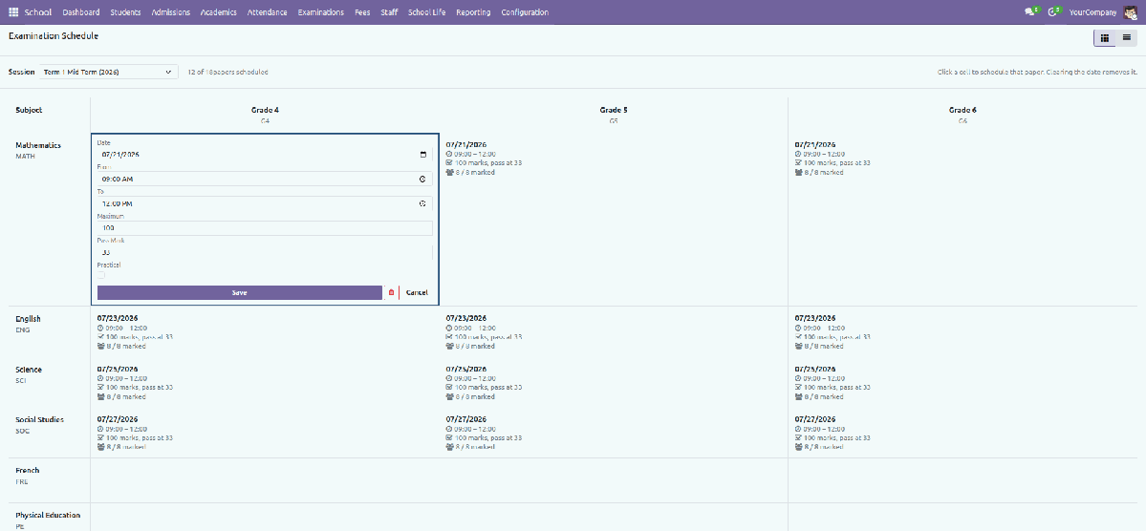The image size is (1146, 531).
Task: Open the Configuration menu
Action: pyautogui.click(x=525, y=12)
